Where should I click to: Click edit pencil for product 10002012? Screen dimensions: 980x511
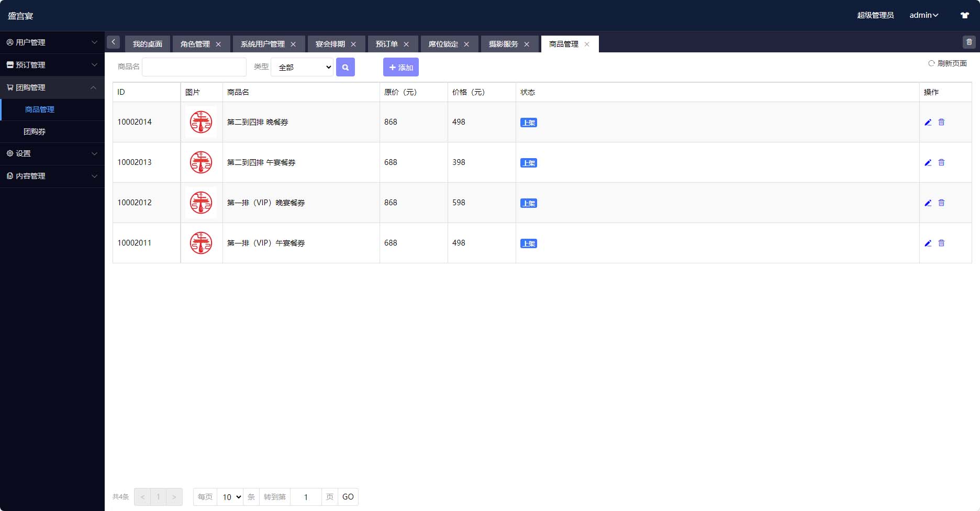[x=928, y=203]
